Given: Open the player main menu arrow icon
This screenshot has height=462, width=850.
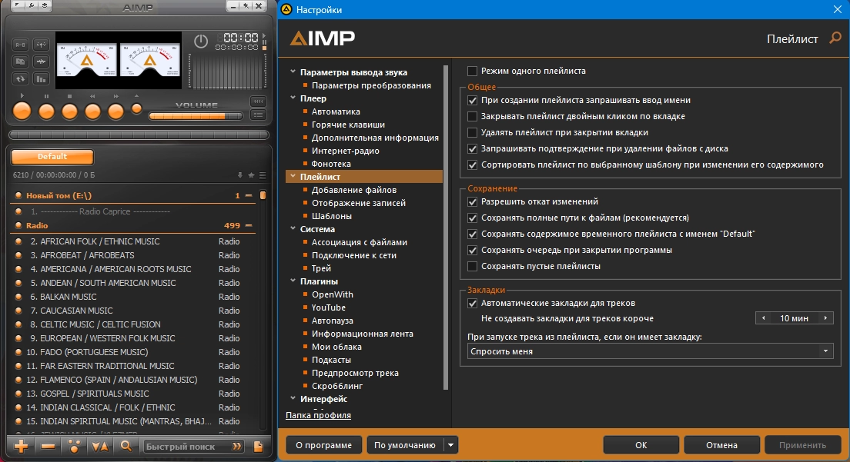Looking at the screenshot, I should pos(18,6).
